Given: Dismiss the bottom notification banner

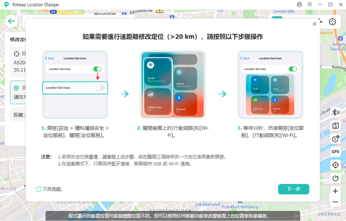Looking at the screenshot, I should click(x=297, y=216).
